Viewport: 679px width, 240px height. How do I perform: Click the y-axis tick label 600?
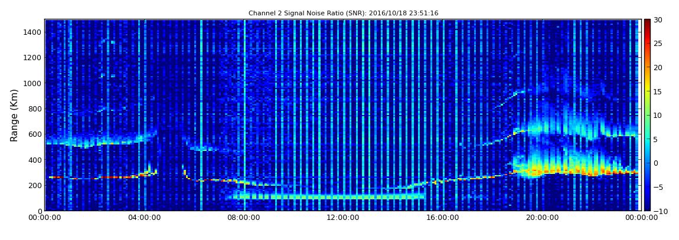pyautogui.click(x=35, y=134)
